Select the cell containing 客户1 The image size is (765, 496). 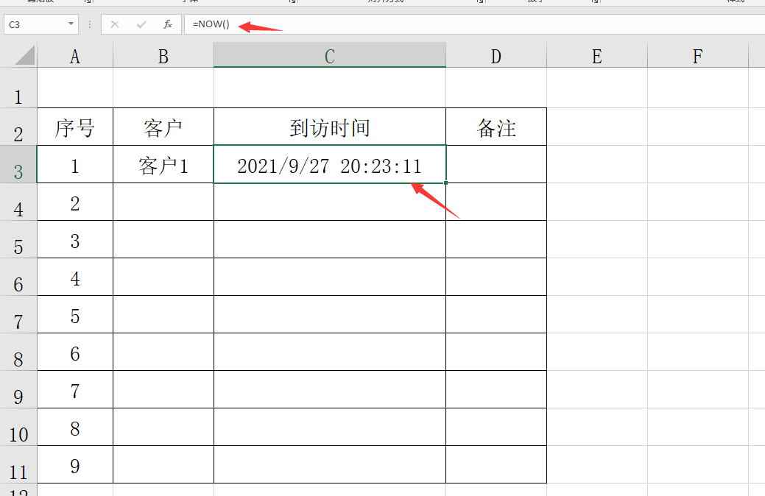point(163,164)
